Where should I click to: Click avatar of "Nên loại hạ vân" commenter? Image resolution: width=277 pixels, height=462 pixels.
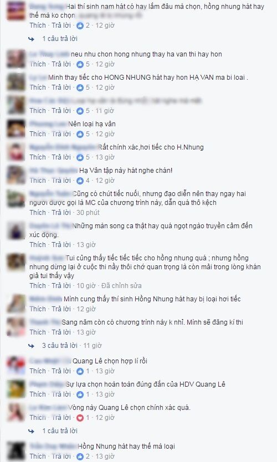[16, 129]
